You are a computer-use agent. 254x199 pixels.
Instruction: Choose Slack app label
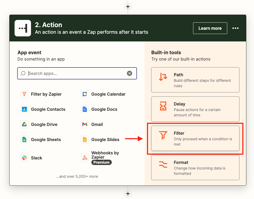[x=37, y=158]
